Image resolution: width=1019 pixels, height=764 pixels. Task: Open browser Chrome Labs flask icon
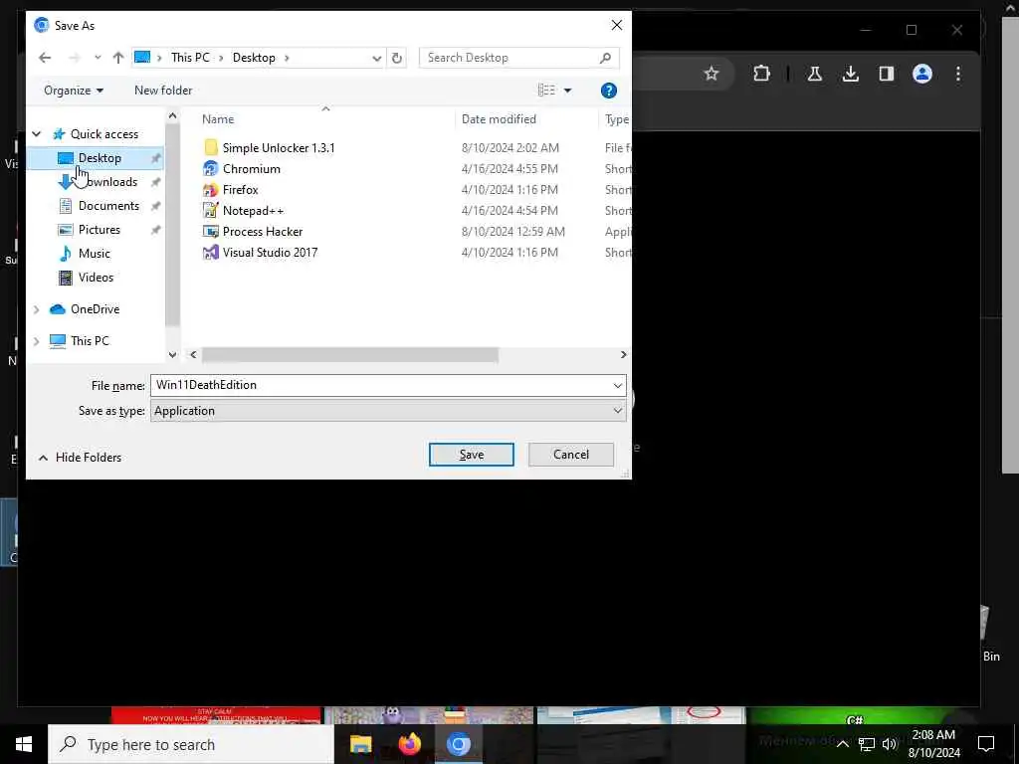click(x=814, y=74)
